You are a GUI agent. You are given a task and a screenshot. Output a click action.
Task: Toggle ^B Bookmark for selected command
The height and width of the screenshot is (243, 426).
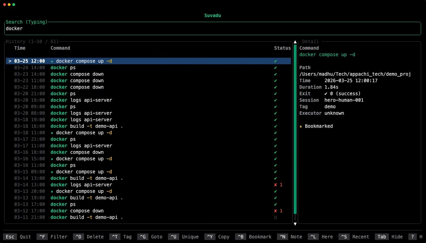253,237
